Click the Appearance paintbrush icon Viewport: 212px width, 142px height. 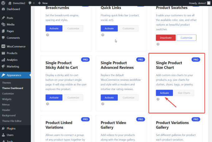tap(3, 75)
